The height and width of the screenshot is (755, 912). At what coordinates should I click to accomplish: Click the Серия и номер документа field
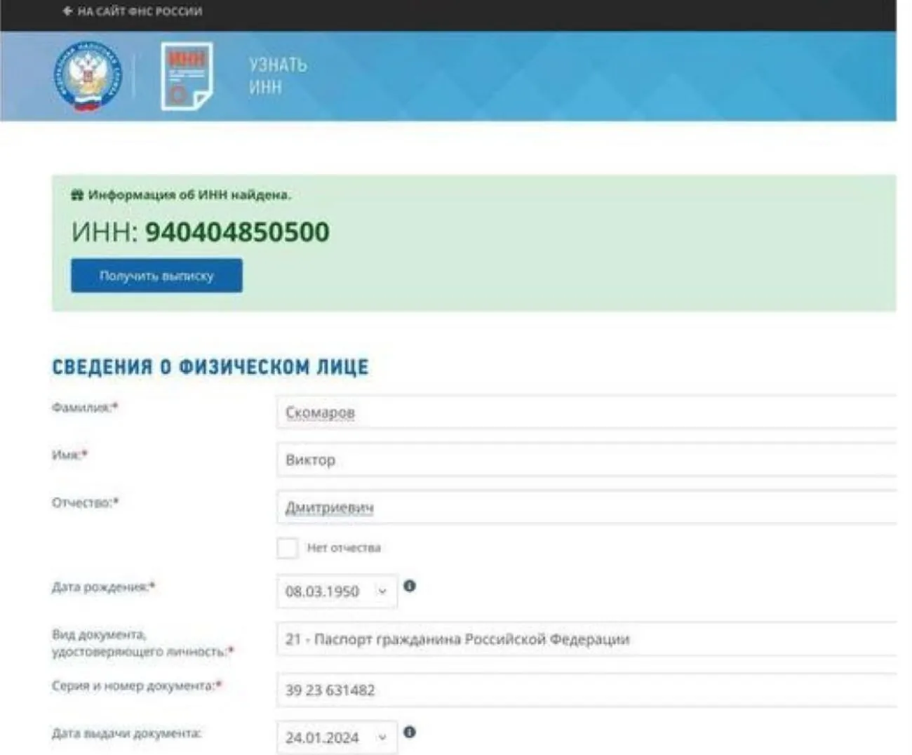[586, 690]
